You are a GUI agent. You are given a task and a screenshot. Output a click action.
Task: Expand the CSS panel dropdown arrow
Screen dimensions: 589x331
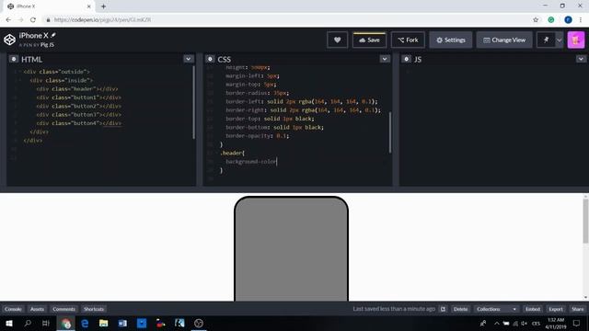385,59
